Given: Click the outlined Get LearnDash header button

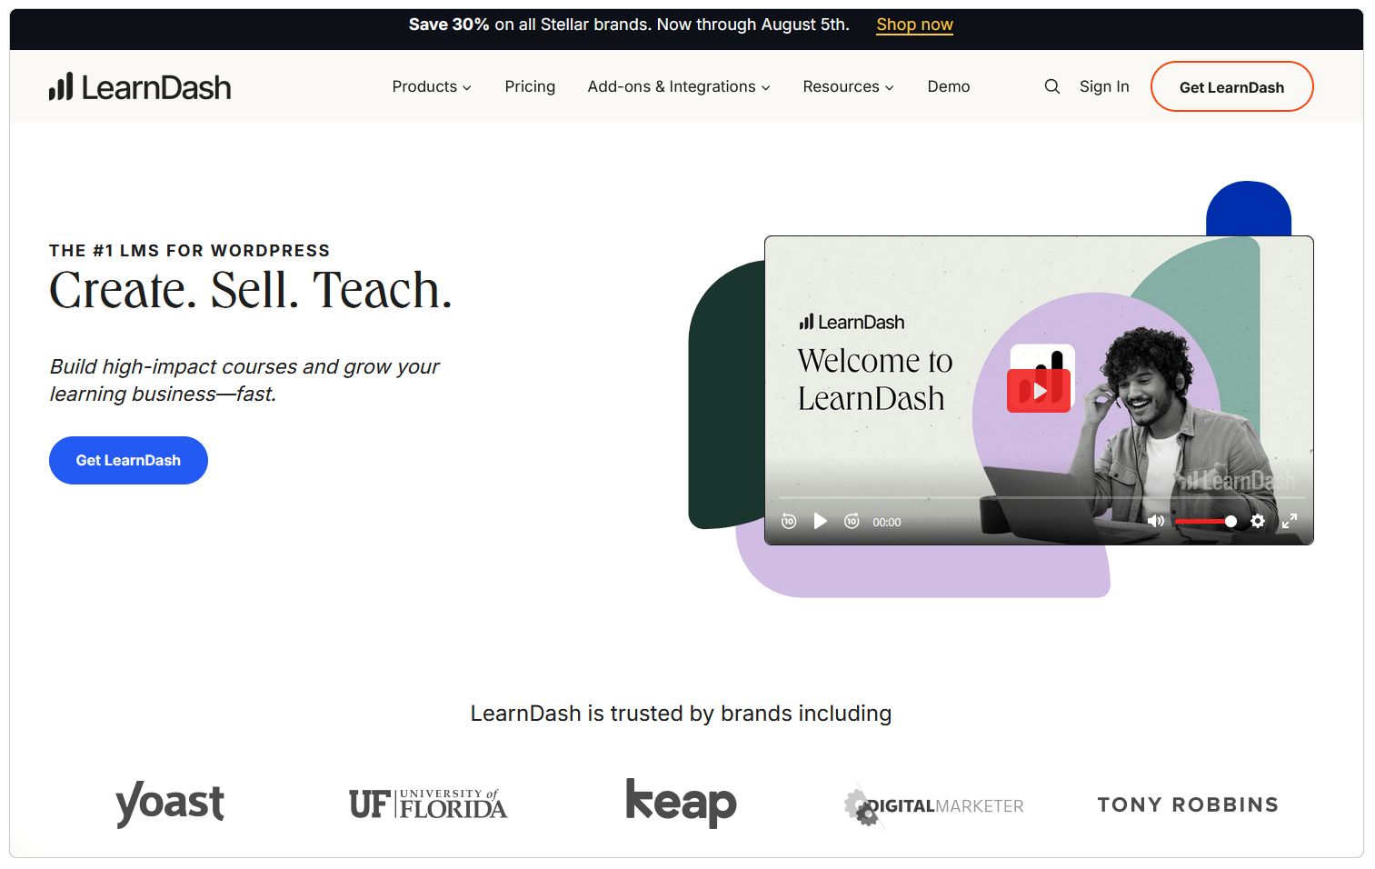Looking at the screenshot, I should pos(1231,87).
